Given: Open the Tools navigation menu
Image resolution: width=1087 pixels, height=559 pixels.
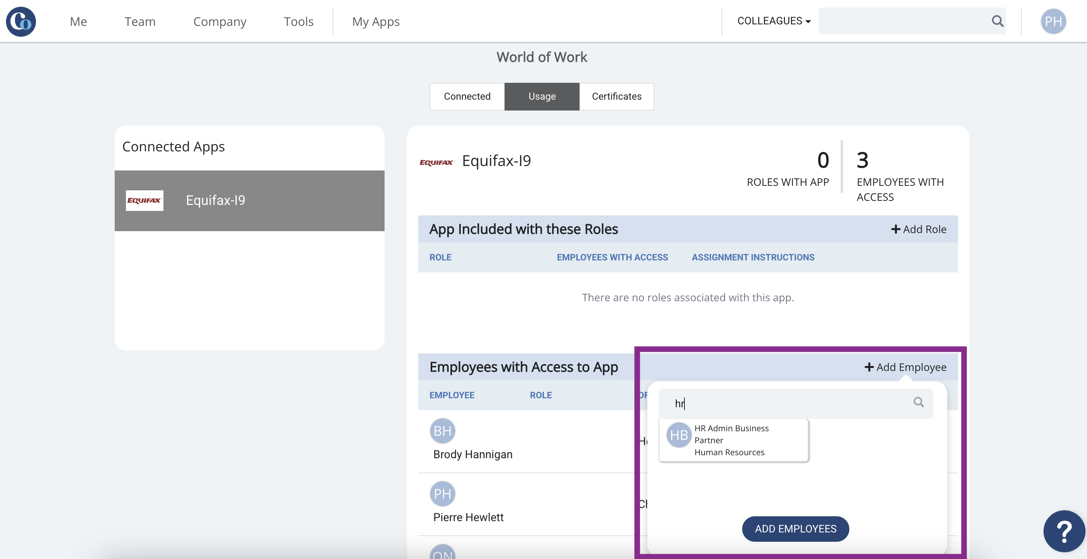Looking at the screenshot, I should click(298, 21).
